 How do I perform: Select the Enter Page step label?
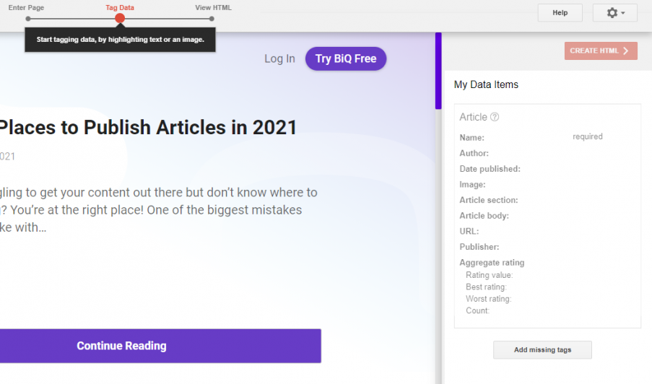pos(26,7)
